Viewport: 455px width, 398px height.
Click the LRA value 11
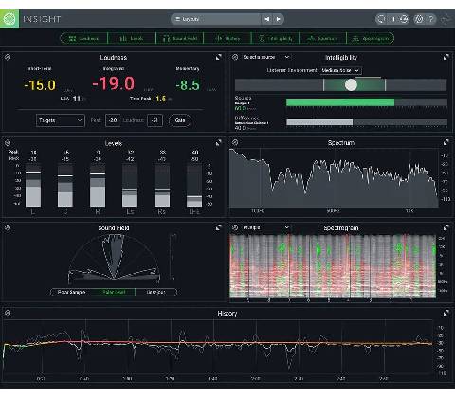tap(77, 99)
